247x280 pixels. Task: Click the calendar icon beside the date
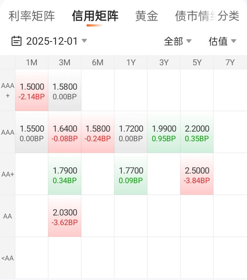16,41
